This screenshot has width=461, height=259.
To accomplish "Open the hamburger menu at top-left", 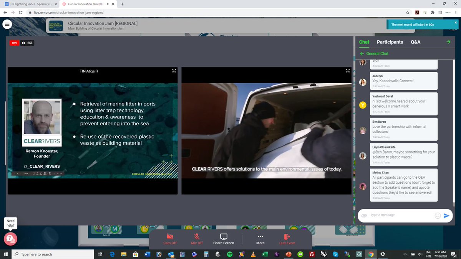I will [x=7, y=24].
